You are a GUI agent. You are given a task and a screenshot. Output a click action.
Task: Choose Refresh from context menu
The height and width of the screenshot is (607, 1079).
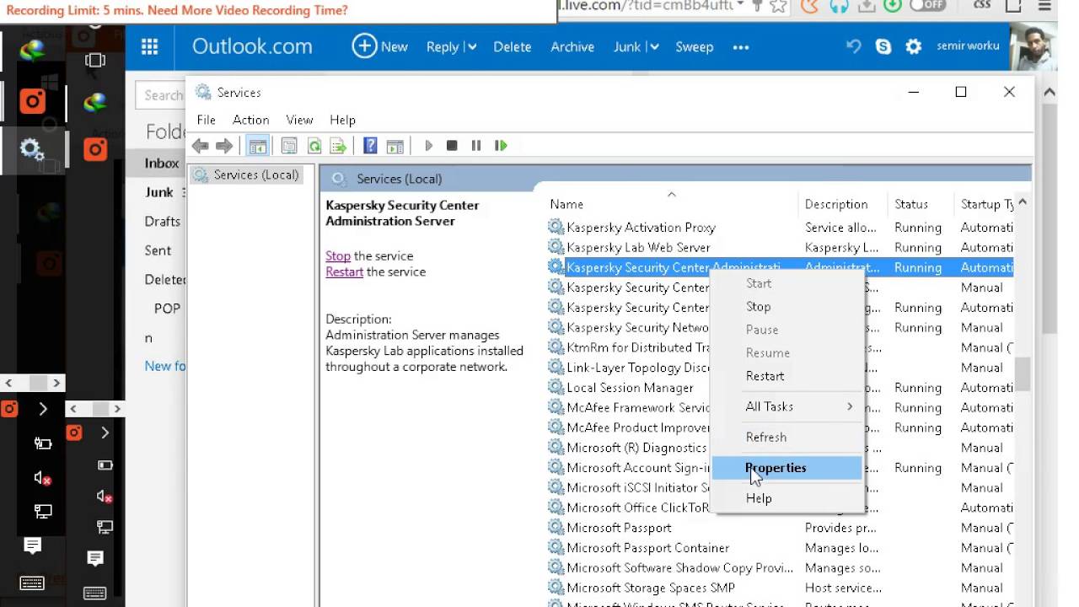[x=787, y=437]
